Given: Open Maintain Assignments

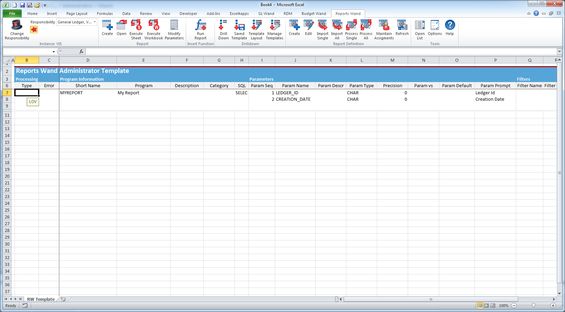Looking at the screenshot, I should coord(384,30).
